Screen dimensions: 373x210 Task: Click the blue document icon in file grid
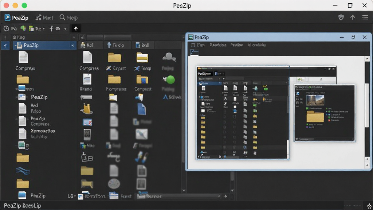tap(141, 109)
